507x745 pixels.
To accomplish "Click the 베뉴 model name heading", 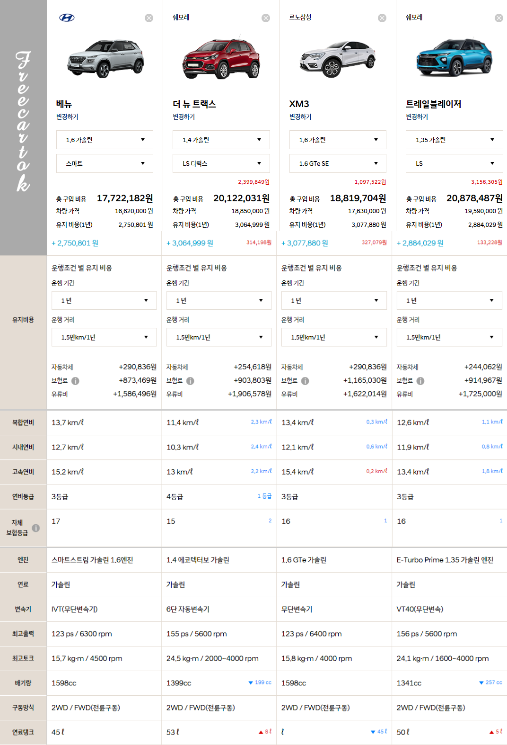I will [64, 104].
